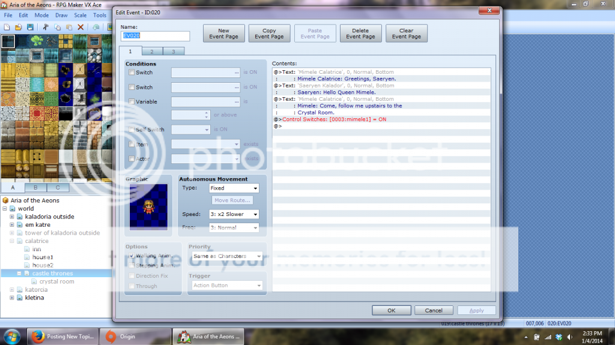Click the Cut scissors icon
This screenshot has height=345, width=615.
pos(45,27)
